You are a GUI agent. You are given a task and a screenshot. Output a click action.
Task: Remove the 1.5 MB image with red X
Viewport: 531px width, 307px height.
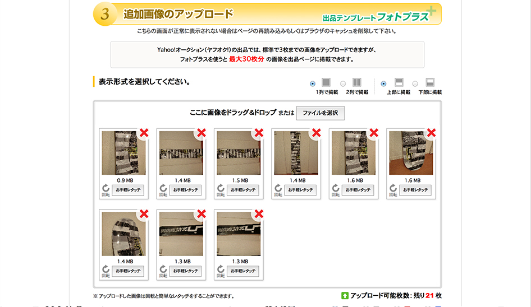pyautogui.click(x=259, y=133)
